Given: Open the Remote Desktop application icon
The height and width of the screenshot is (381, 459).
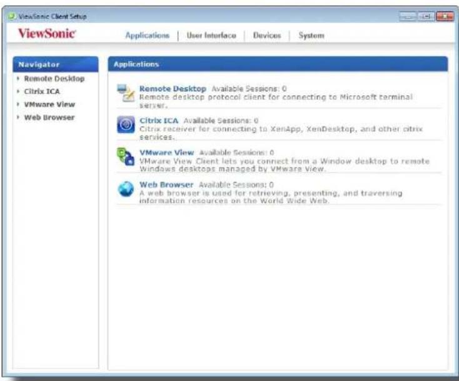Looking at the screenshot, I should pos(126,92).
